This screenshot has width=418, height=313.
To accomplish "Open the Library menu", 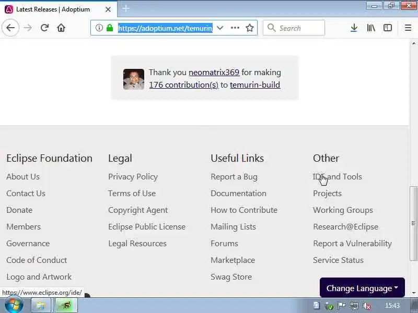I will coord(371,28).
